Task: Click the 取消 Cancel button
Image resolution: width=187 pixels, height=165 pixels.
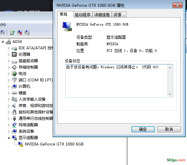Action: tap(169, 129)
